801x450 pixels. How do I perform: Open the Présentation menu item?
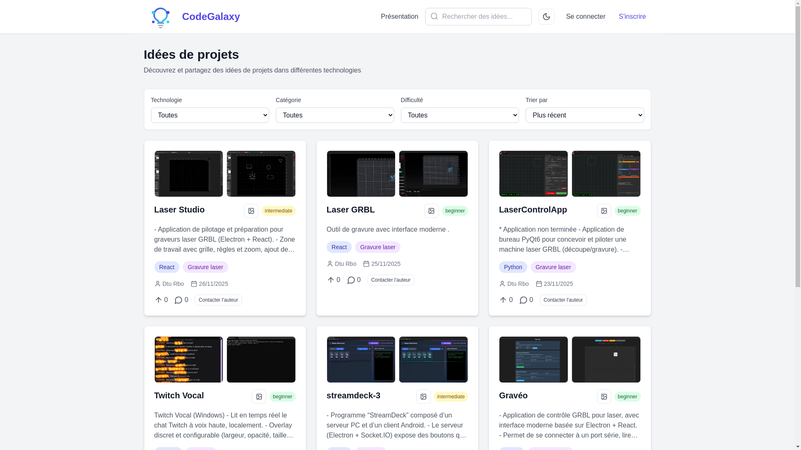click(400, 17)
